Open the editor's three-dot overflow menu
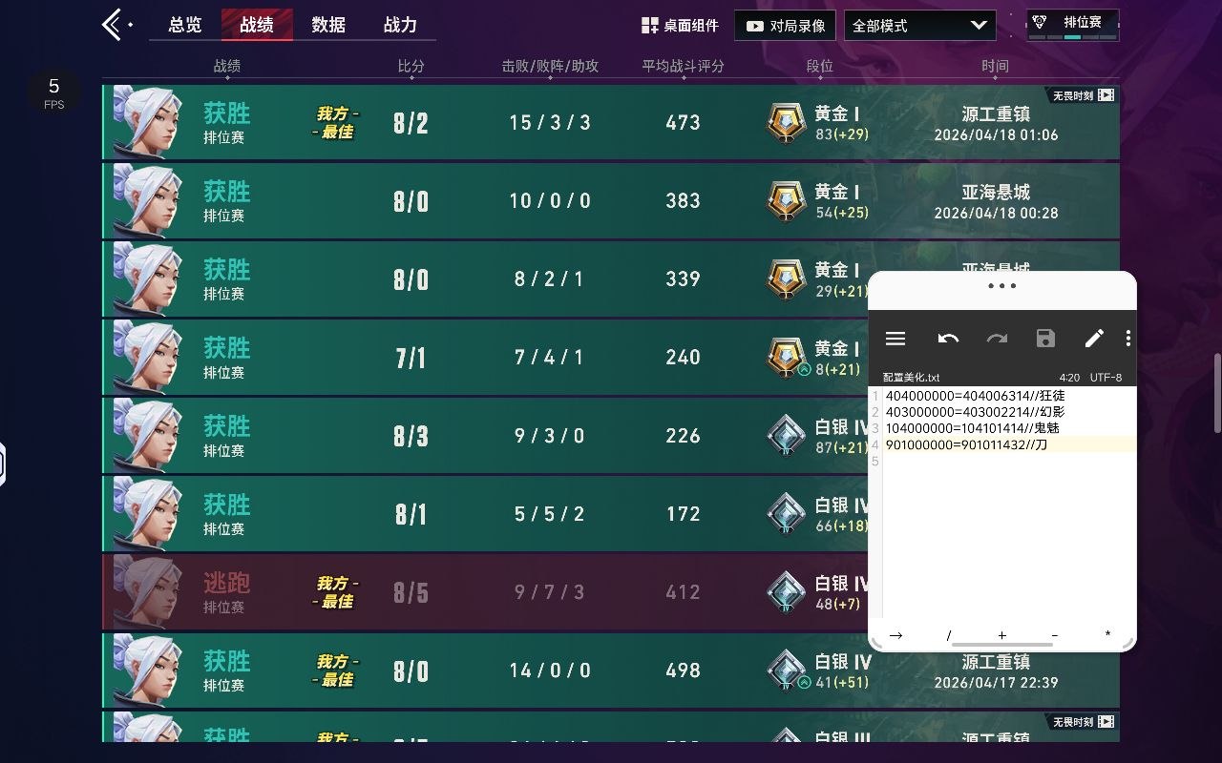1222x763 pixels. pos(1127,339)
